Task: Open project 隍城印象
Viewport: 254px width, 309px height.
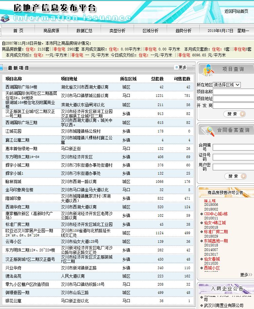Action: point(14,198)
